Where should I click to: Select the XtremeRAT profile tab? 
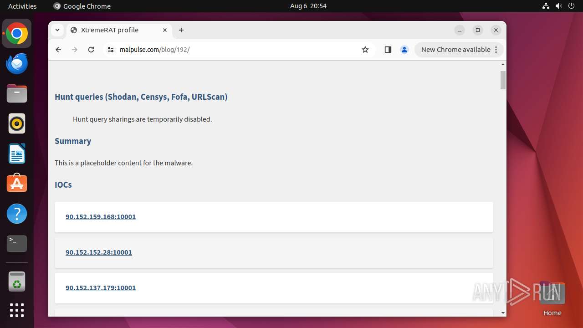pyautogui.click(x=119, y=30)
